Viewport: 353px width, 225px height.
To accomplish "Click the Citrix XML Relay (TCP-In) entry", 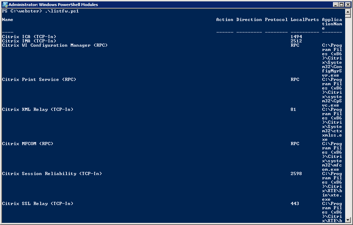I will tap(38, 109).
